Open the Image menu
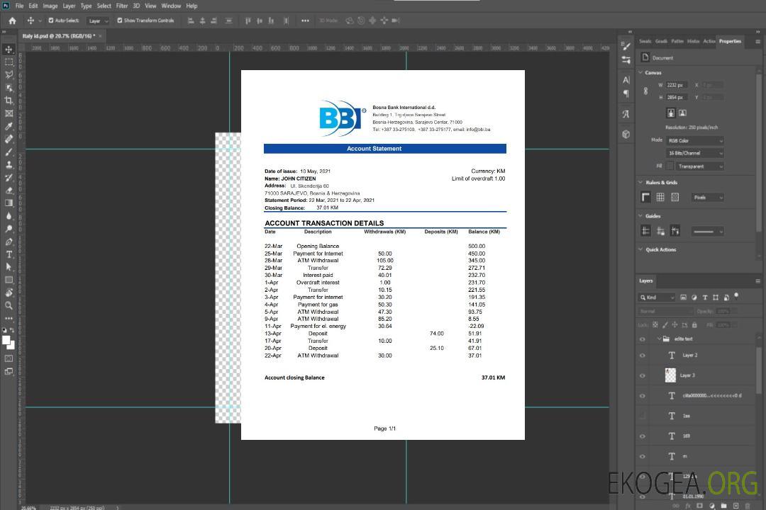766x510 pixels. coord(50,6)
